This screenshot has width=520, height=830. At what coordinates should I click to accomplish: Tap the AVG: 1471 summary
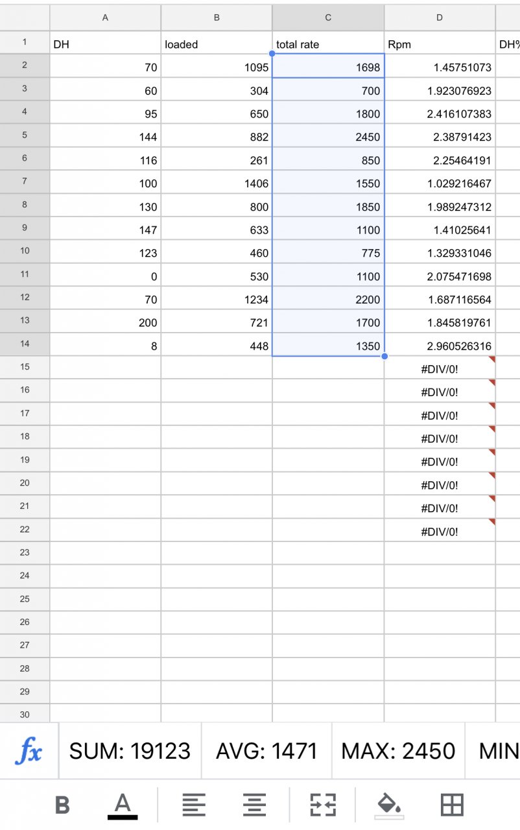(x=266, y=751)
